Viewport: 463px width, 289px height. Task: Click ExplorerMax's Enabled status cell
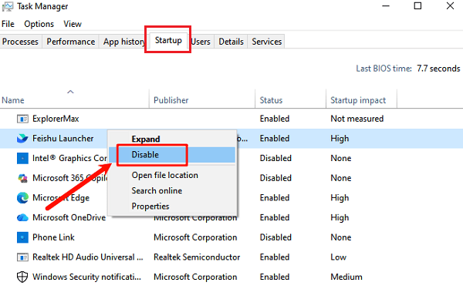(x=275, y=119)
